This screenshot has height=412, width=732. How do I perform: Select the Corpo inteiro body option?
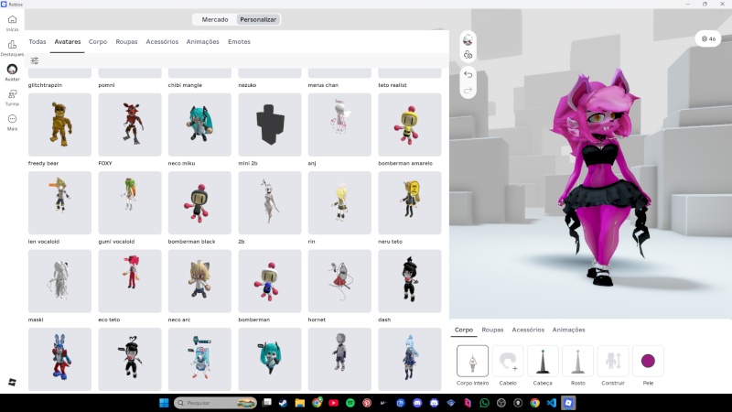472,363
